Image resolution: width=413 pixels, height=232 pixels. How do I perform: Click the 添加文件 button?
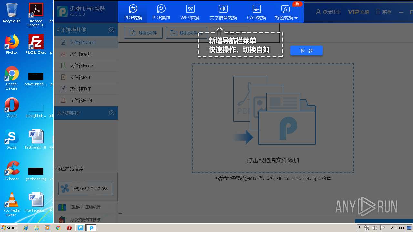pos(143,33)
